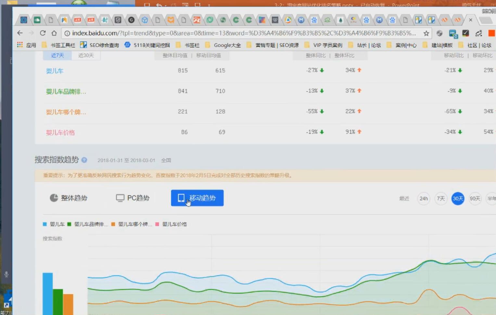Switch to the PC趋势 tab

(x=133, y=198)
